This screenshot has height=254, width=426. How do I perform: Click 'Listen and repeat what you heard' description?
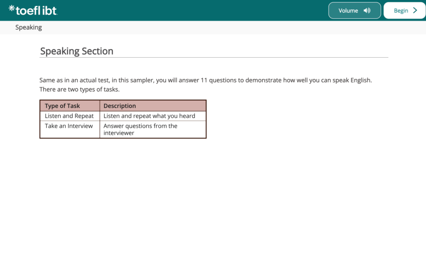[149, 116]
